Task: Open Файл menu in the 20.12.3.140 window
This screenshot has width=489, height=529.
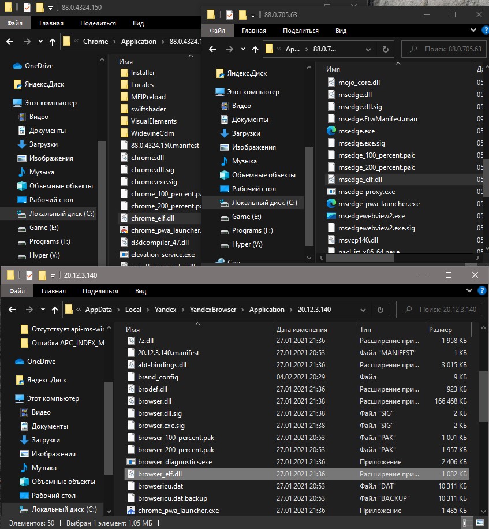Action: pos(17,291)
